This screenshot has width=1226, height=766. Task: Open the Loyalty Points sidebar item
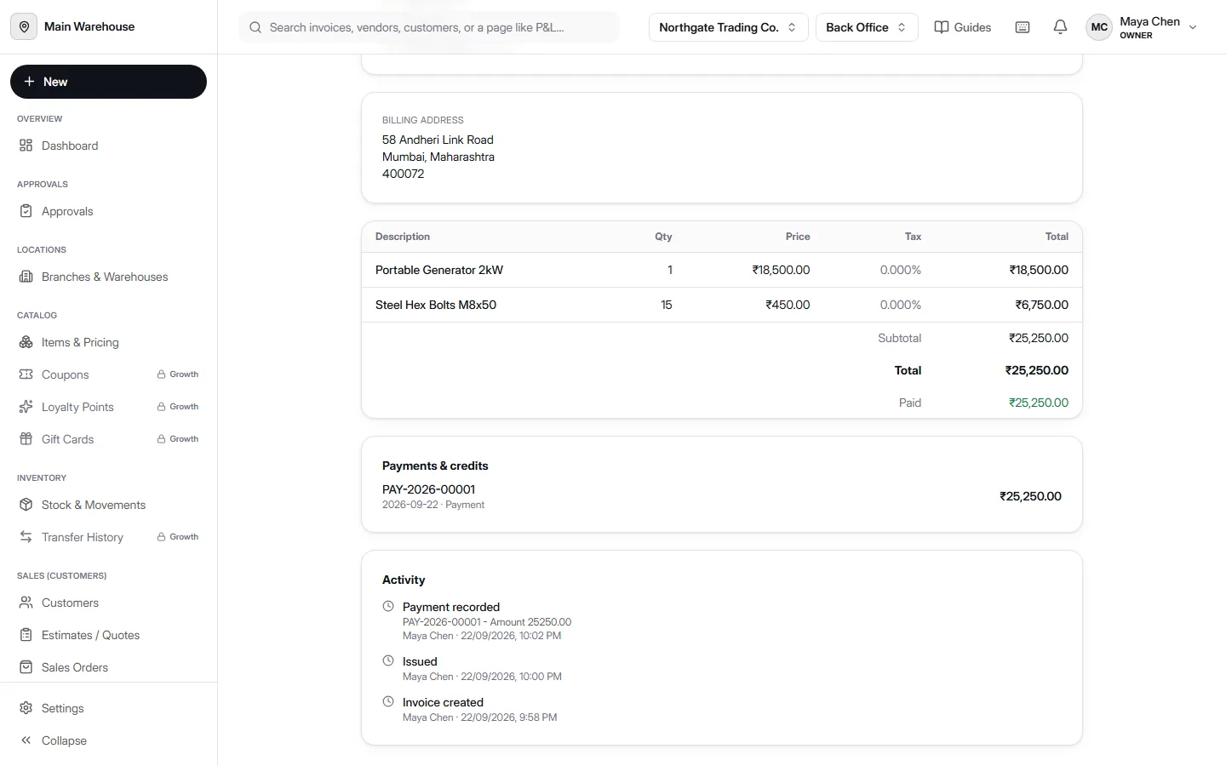pyautogui.click(x=108, y=407)
